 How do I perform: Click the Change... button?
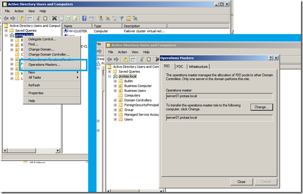[262, 107]
